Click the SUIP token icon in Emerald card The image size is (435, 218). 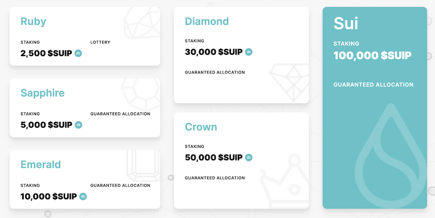coord(83,197)
